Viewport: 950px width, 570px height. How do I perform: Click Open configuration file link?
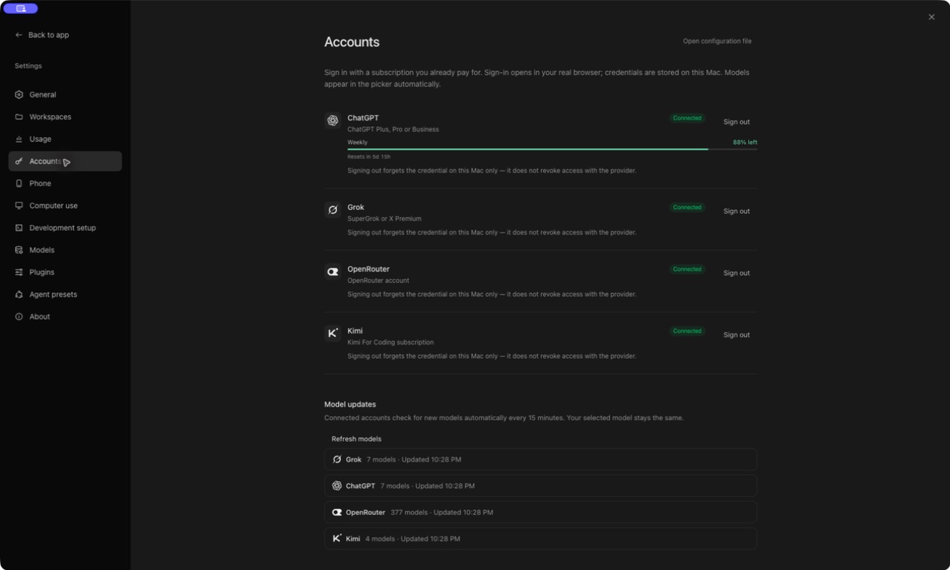pyautogui.click(x=717, y=42)
